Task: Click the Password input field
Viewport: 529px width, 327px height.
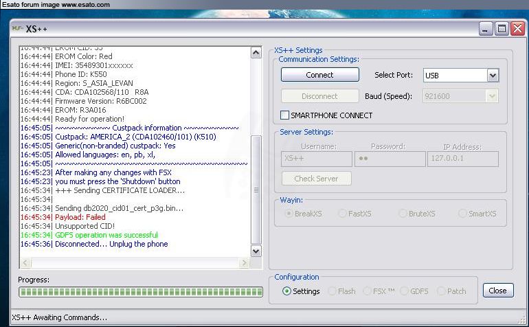Action: pyautogui.click(x=390, y=159)
